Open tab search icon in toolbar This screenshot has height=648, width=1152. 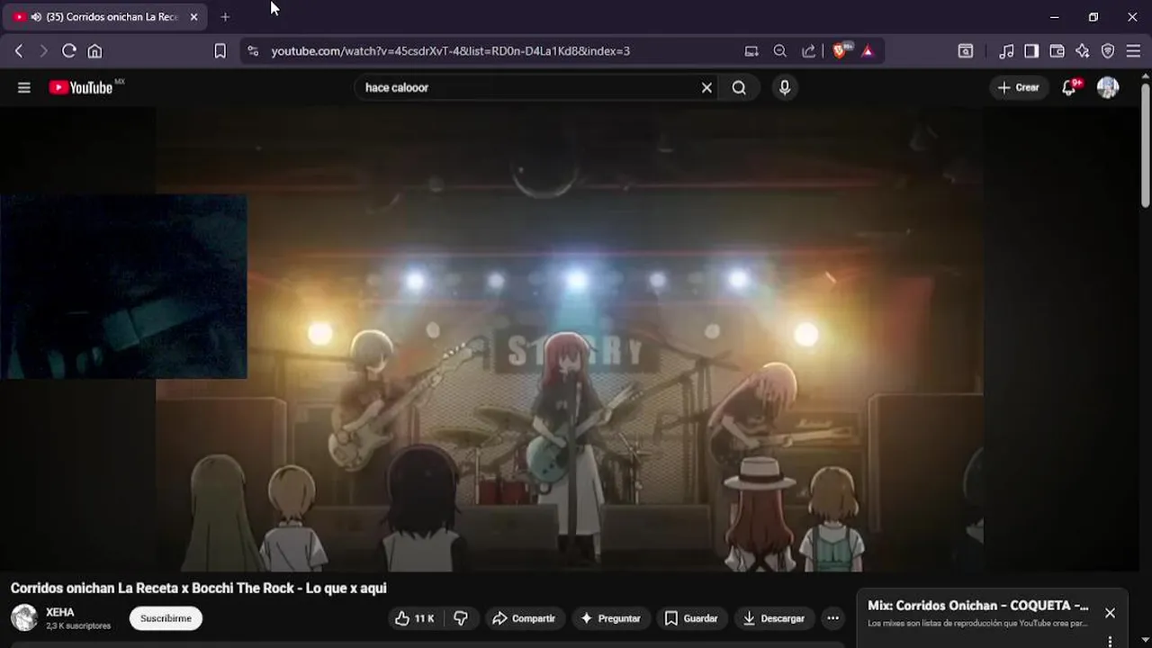[965, 51]
